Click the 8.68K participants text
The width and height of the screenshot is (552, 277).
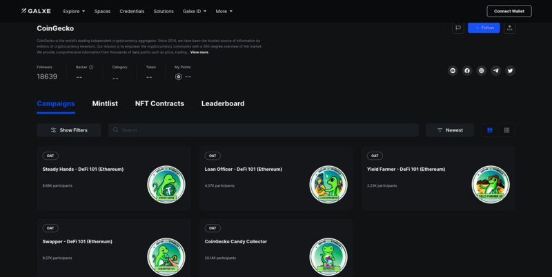click(57, 185)
